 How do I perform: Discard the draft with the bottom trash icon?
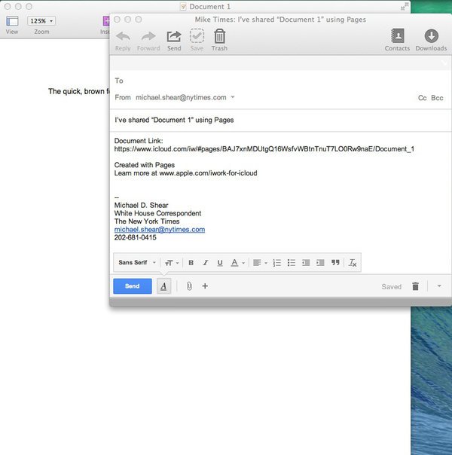pyautogui.click(x=415, y=286)
